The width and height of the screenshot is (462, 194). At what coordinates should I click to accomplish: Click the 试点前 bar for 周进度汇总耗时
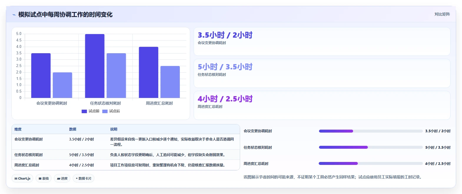[x=149, y=72]
